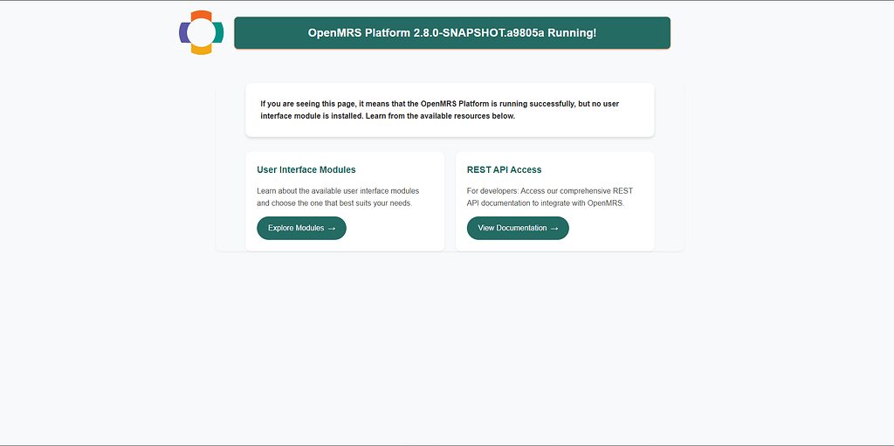Open the View Documentation button label
The image size is (894, 446).
click(x=512, y=229)
